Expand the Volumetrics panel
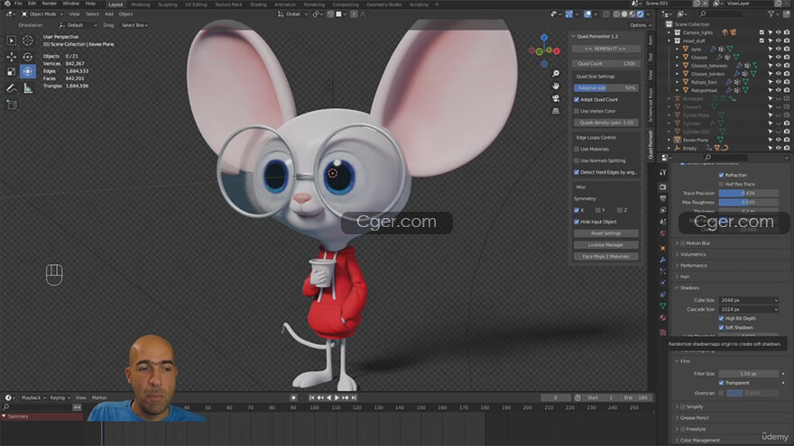The height and width of the screenshot is (446, 794). [677, 254]
